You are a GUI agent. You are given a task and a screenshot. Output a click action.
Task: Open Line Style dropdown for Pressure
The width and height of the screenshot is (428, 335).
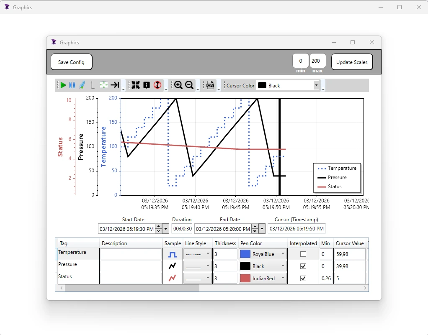[x=197, y=266]
